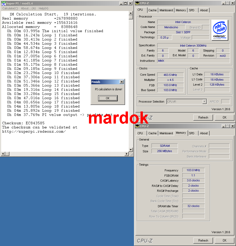Click the Instructions field MMX
Viewport: 236px width, 246px height.
[x=193, y=61]
